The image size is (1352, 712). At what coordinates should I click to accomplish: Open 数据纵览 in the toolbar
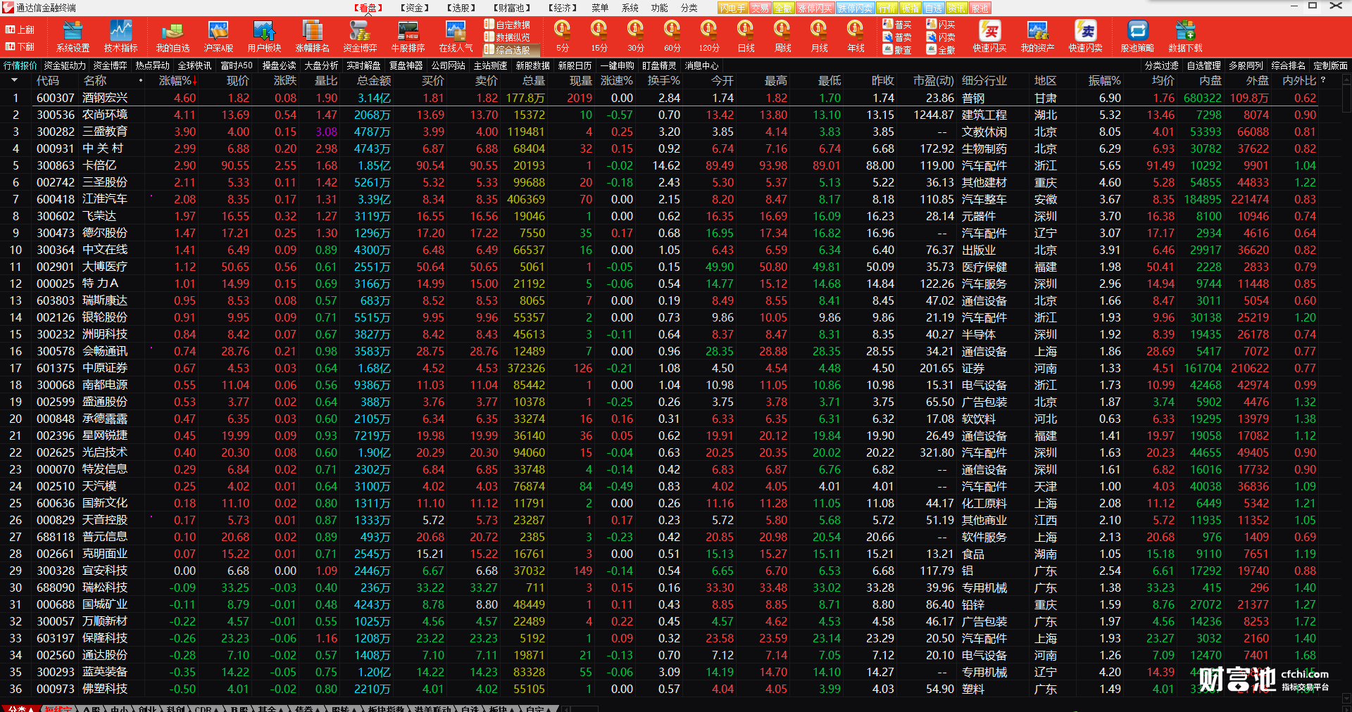[x=507, y=37]
